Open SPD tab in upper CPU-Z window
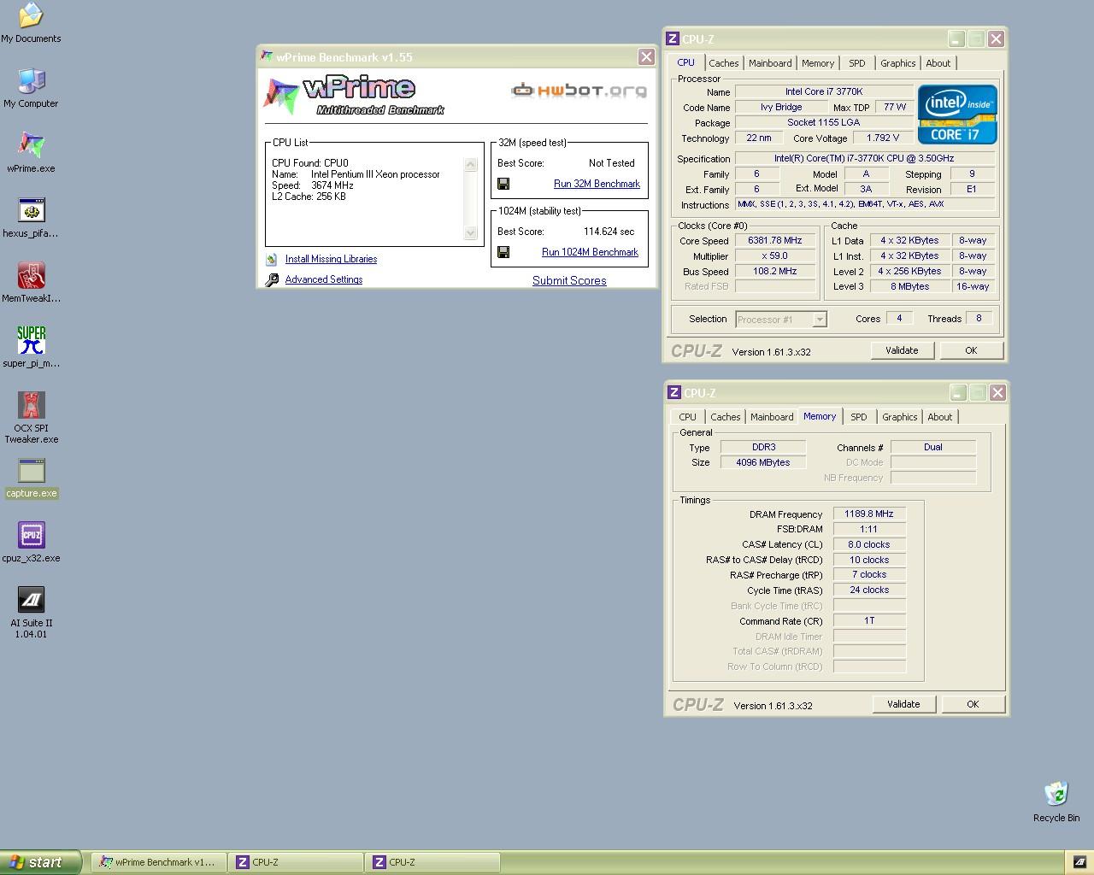This screenshot has width=1094, height=875. point(857,63)
